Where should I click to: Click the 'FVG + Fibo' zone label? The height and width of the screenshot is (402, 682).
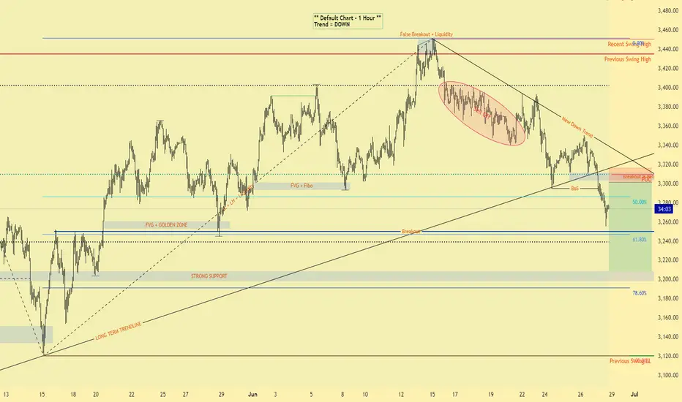click(301, 186)
